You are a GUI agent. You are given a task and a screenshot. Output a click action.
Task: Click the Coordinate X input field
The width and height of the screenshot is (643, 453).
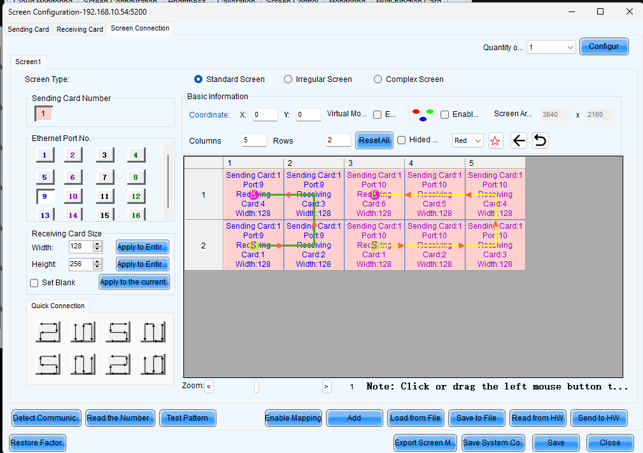click(x=265, y=114)
